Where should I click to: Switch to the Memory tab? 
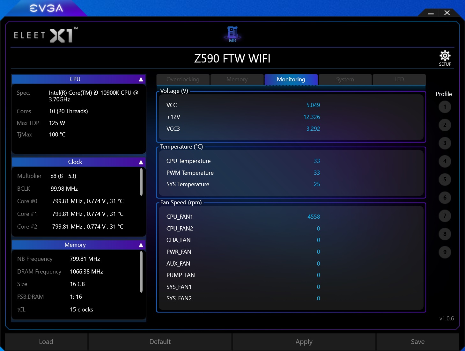237,79
